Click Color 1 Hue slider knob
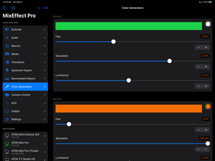 113,42
